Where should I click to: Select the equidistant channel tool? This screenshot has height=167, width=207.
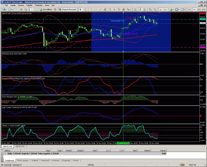point(105,10)
